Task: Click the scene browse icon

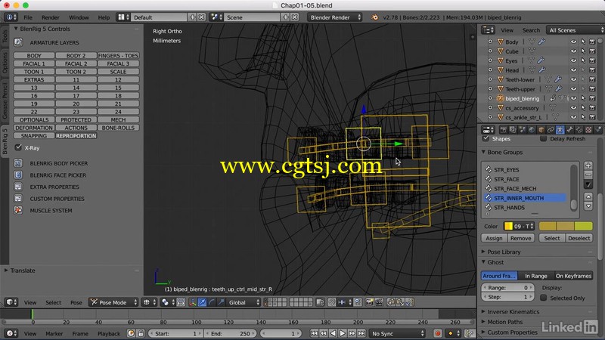Action: (x=216, y=17)
